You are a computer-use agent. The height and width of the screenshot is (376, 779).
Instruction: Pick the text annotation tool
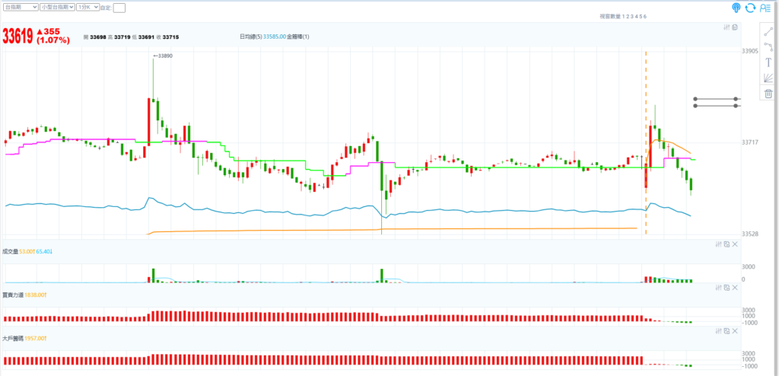(x=768, y=62)
